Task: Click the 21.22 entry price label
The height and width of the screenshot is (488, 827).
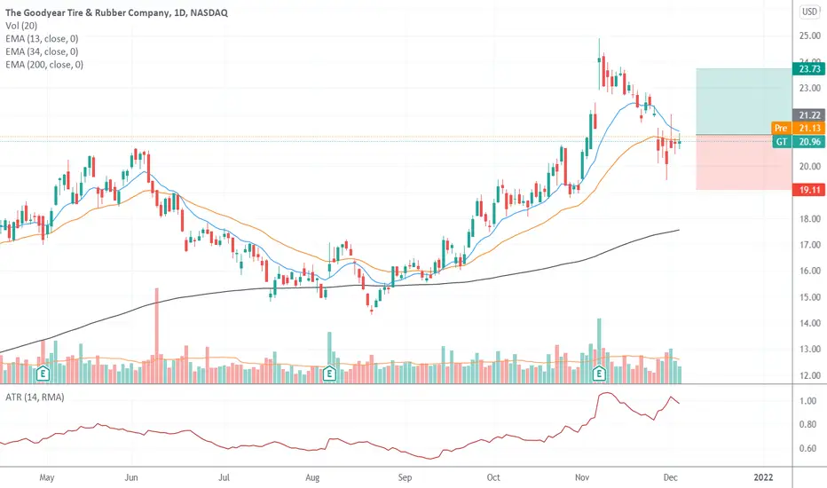Action: [808, 115]
